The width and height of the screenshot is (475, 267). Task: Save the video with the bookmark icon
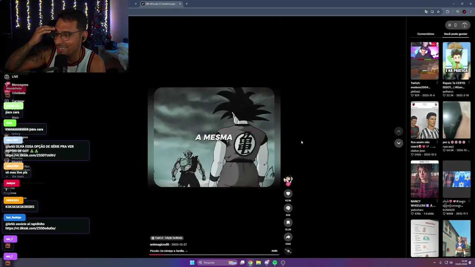click(x=288, y=222)
